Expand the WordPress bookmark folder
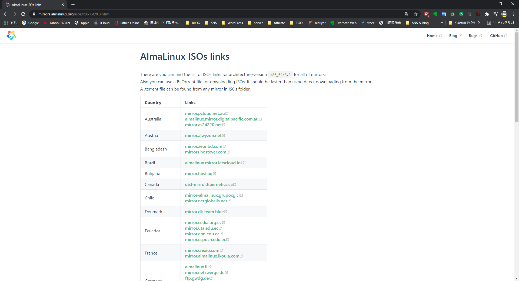Viewport: 519px width, 281px height. pos(232,23)
